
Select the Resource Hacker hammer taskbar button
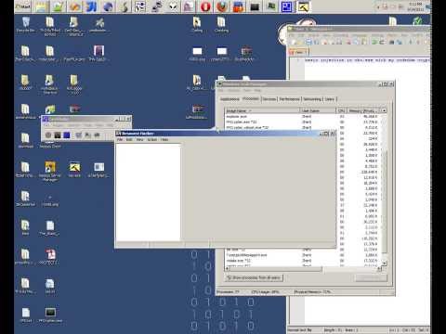[x=303, y=6]
